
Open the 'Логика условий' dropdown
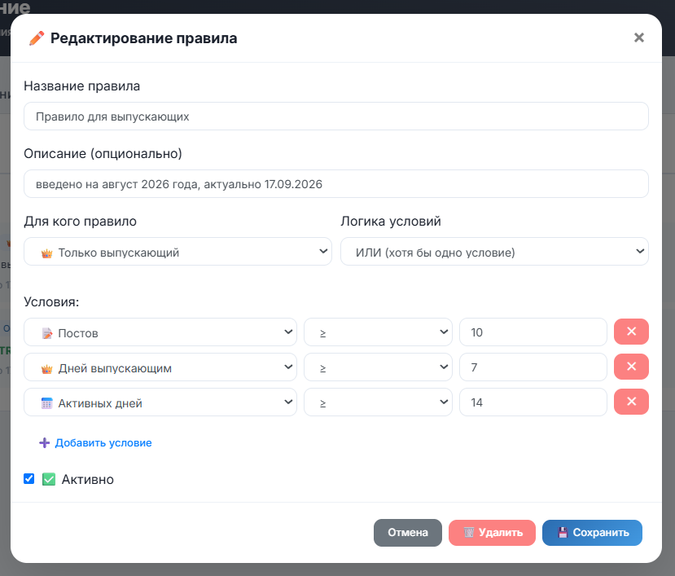(494, 252)
